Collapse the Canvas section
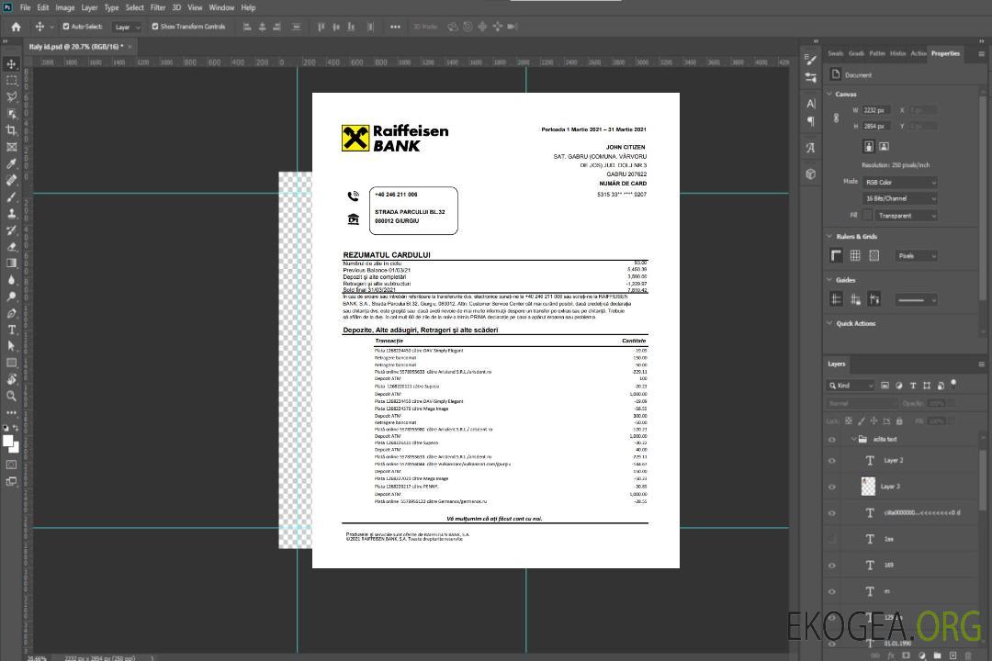The height and width of the screenshot is (661, 992). (829, 95)
